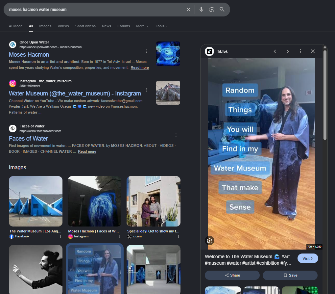Click Read more under Moses Hacmon snippet

click(x=140, y=67)
